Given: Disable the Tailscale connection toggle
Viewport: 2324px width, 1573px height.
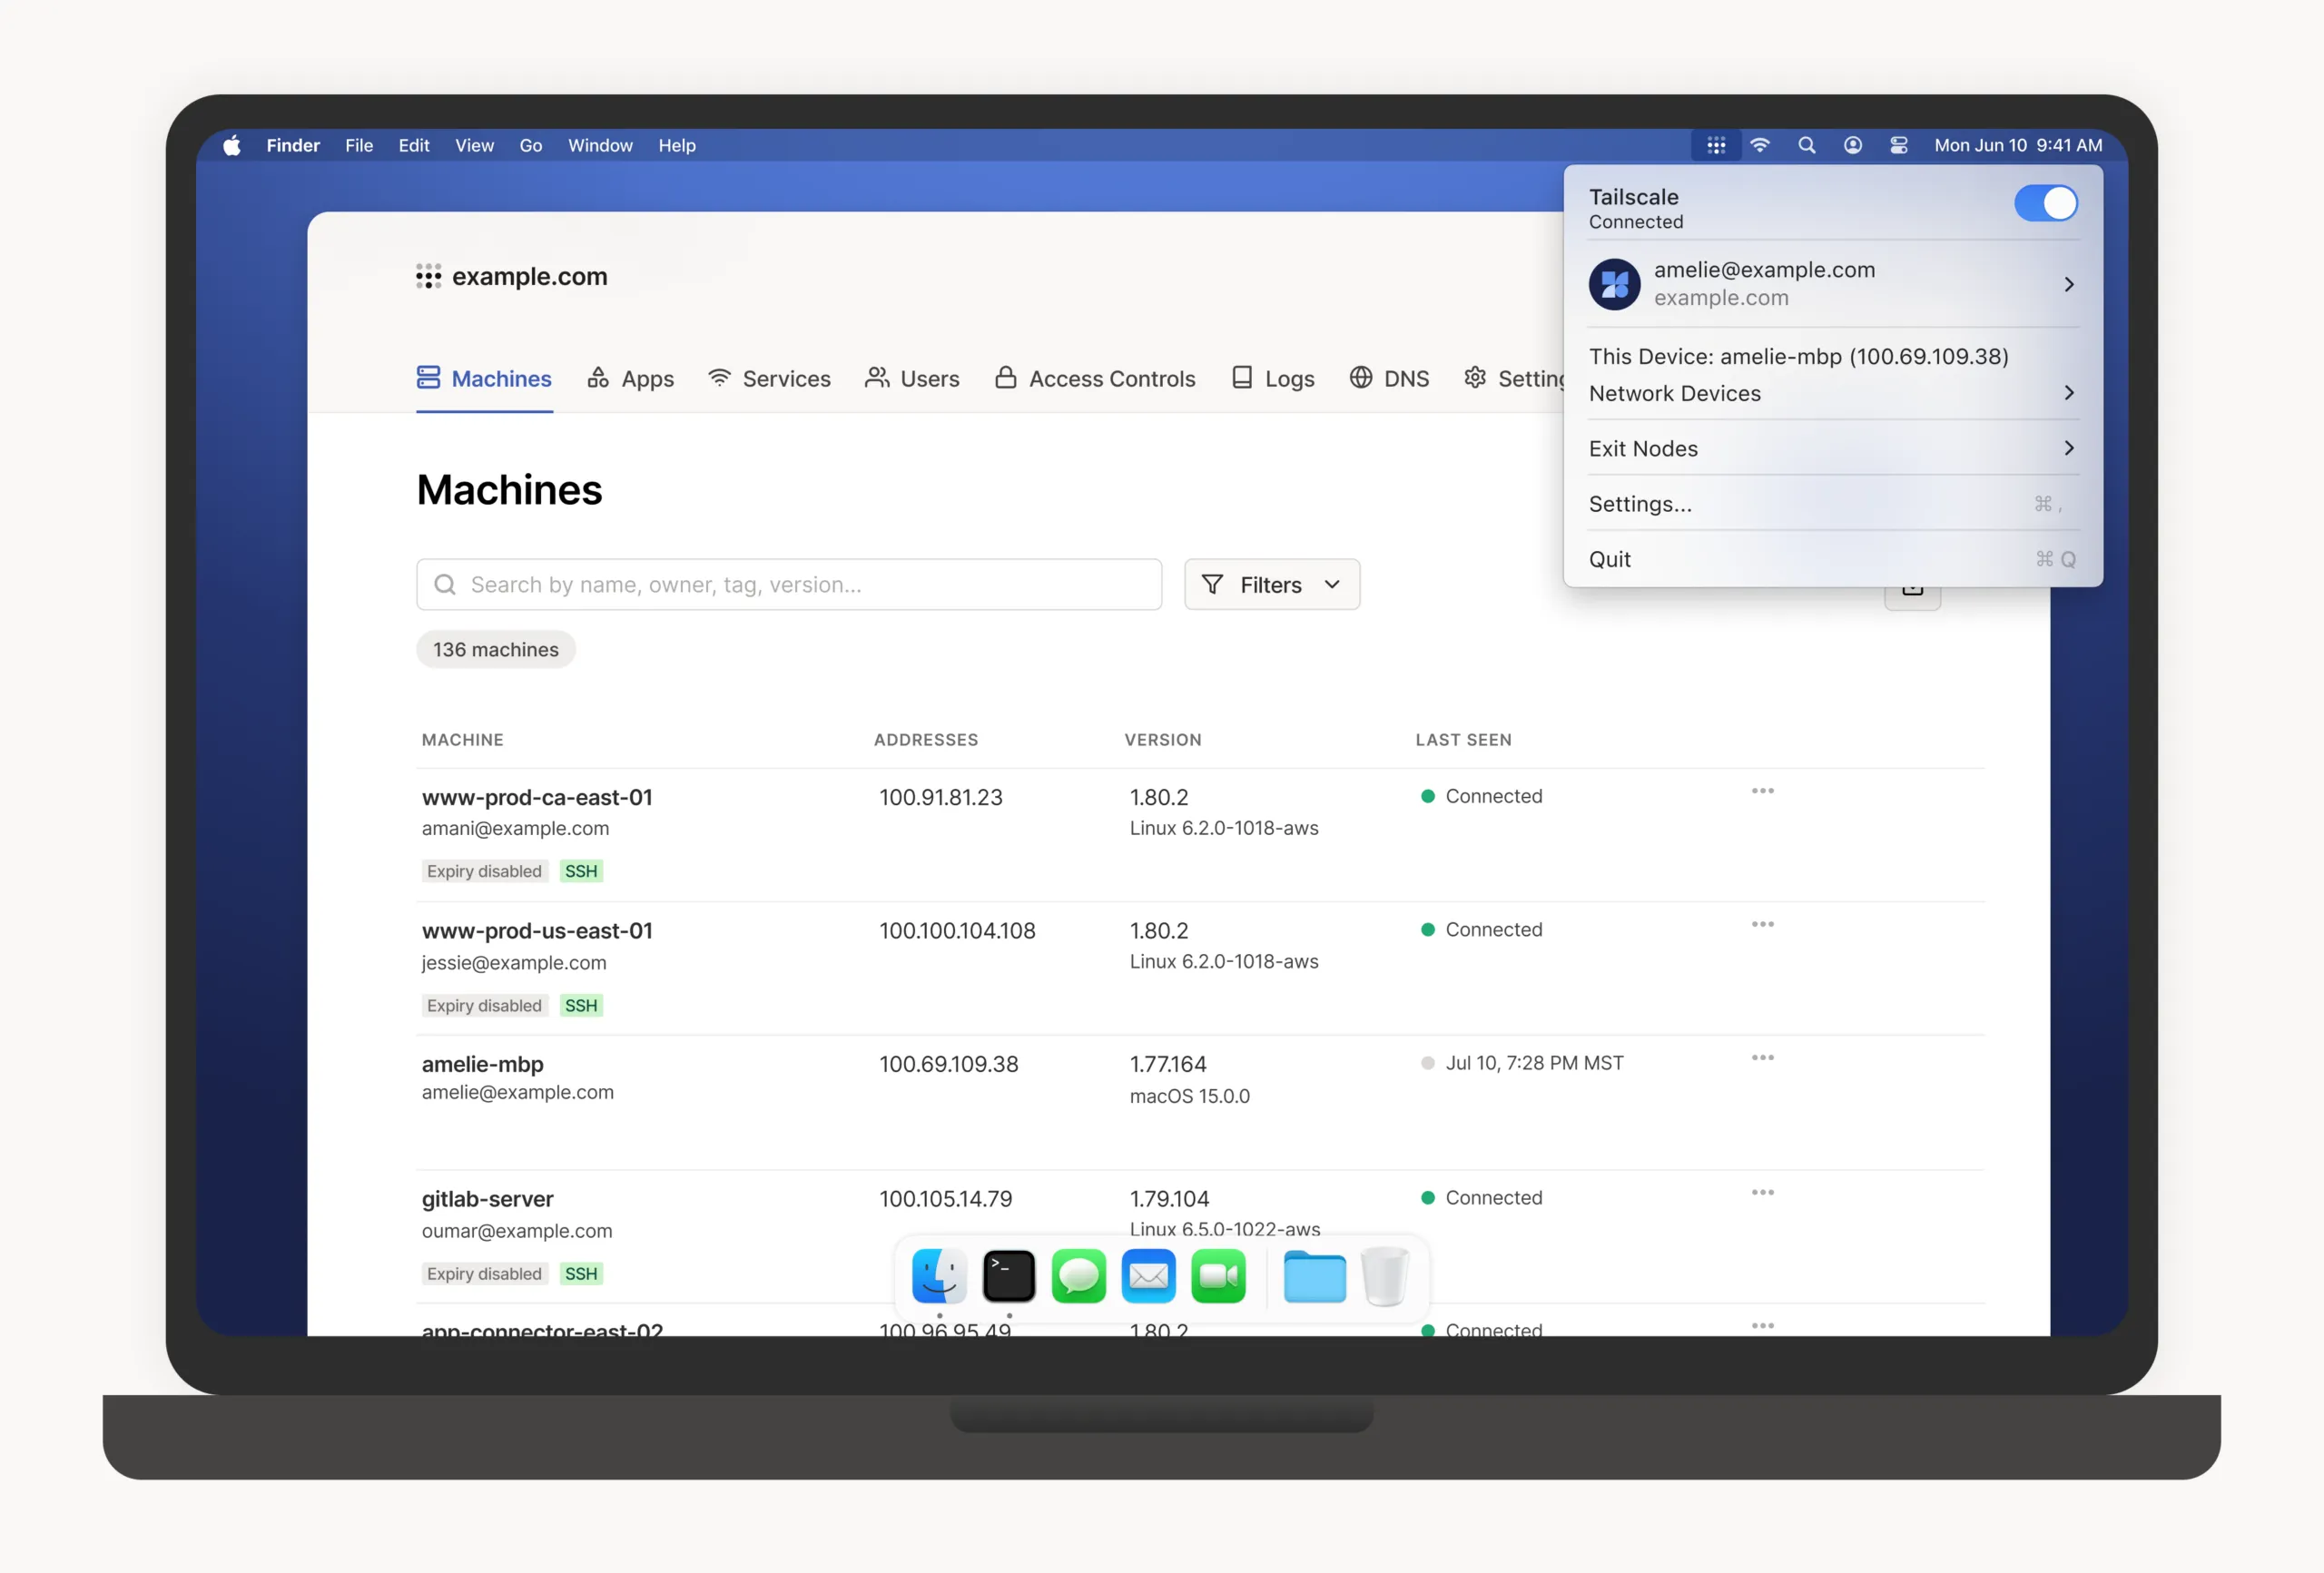Looking at the screenshot, I should coord(2045,203).
